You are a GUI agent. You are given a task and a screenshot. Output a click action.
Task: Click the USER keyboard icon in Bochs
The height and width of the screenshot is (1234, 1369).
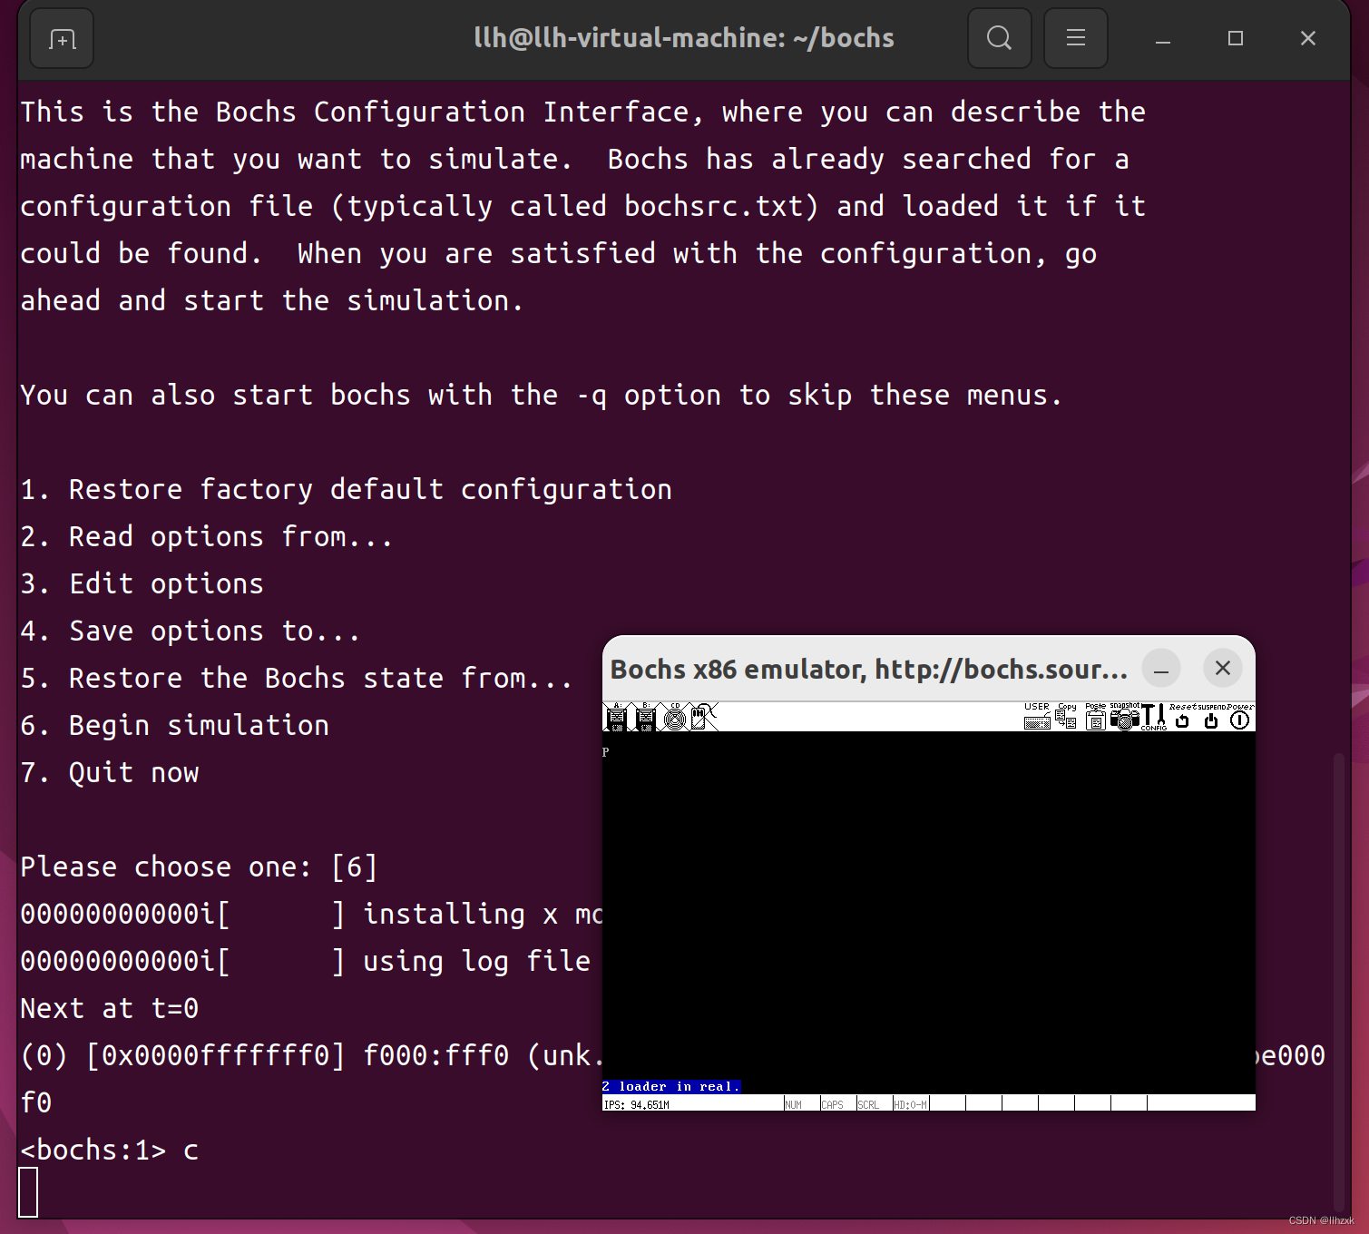1037,717
